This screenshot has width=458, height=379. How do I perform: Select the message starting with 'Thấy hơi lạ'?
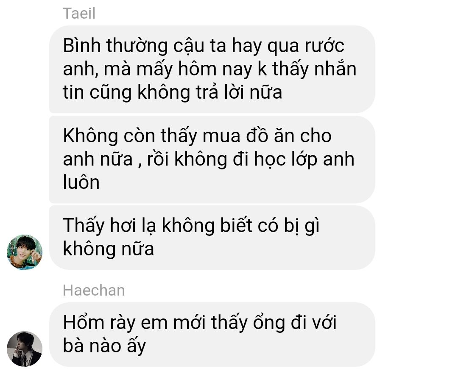tap(212, 238)
